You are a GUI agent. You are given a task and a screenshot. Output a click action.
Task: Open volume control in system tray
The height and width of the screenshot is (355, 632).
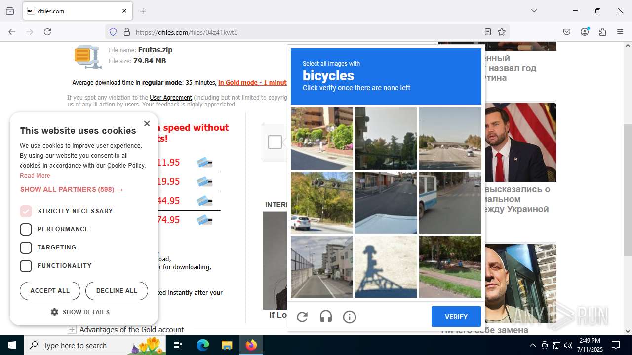pyautogui.click(x=568, y=345)
